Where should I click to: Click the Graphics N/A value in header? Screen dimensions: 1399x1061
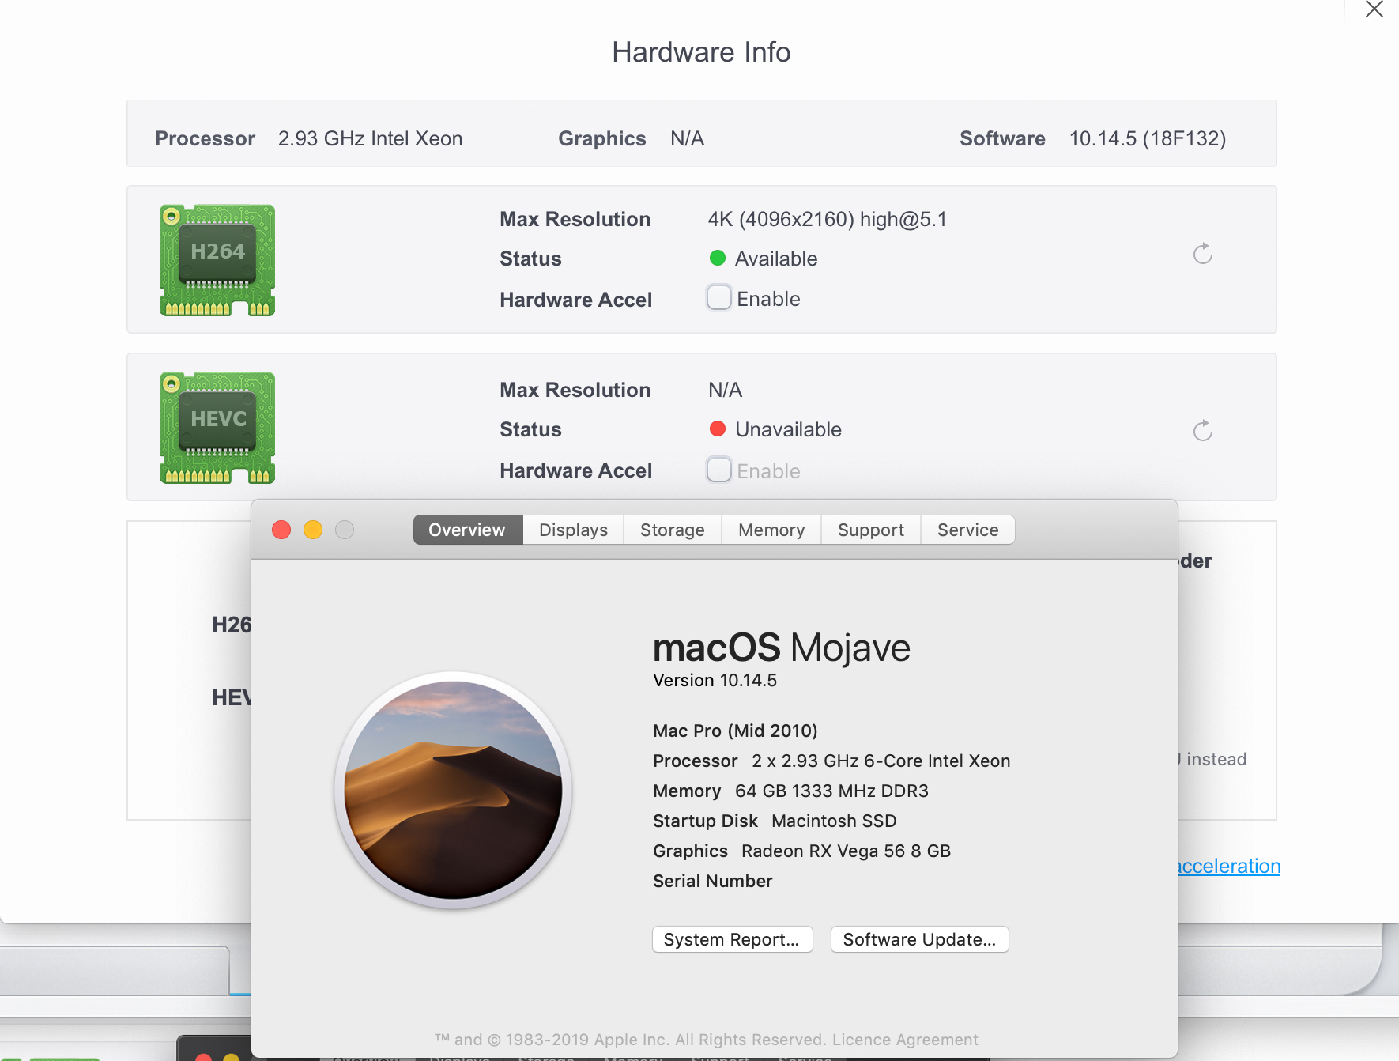[x=687, y=139]
